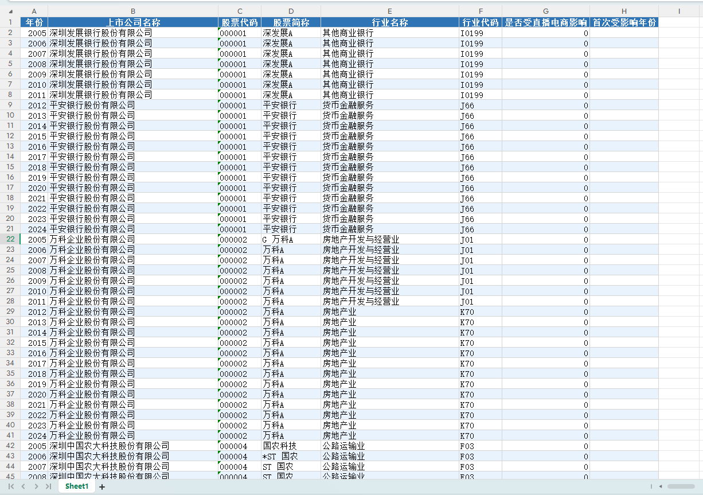Select the *ST 国农 cell
The image size is (703, 495).
[291, 456]
